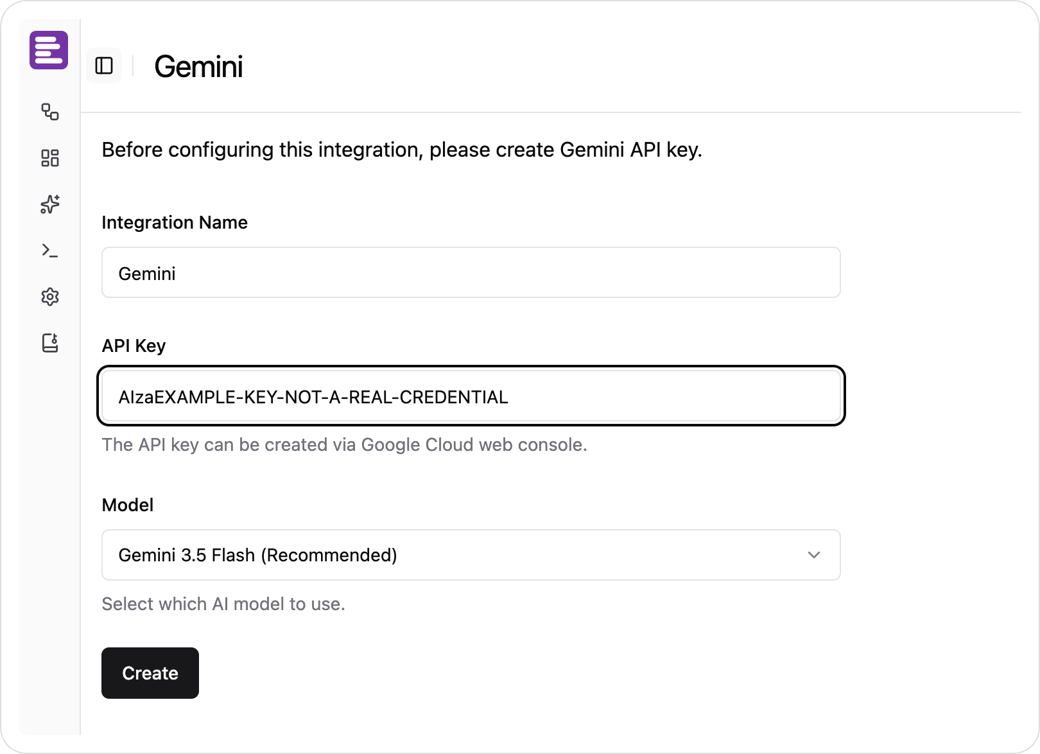The width and height of the screenshot is (1040, 754).
Task: Open the documentation book icon
Action: click(50, 343)
